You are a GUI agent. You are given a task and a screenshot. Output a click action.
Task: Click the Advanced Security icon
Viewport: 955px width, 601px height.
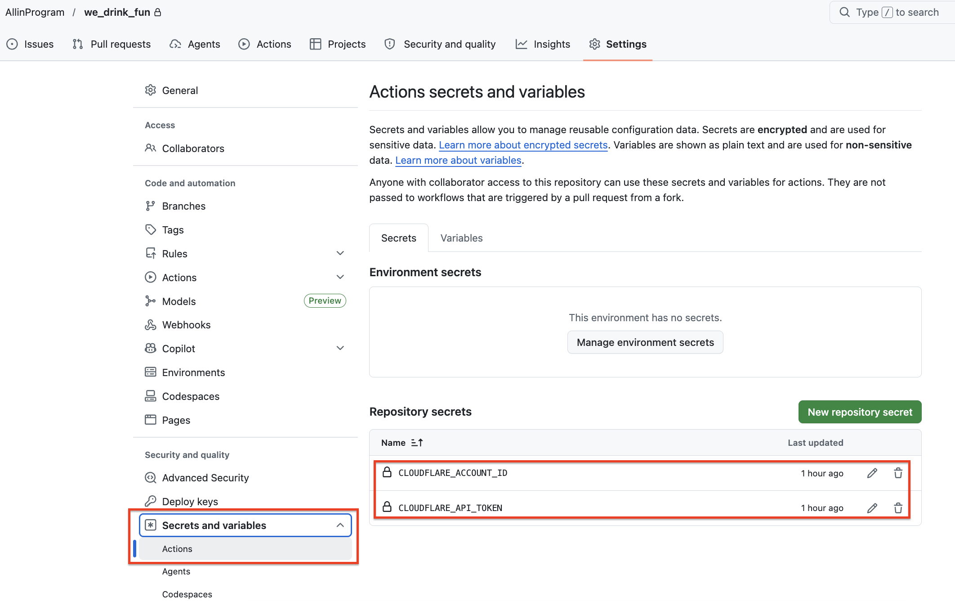150,478
